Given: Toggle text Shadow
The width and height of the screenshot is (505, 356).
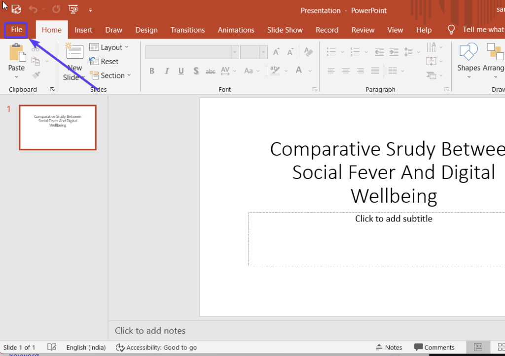Looking at the screenshot, I should (196, 71).
